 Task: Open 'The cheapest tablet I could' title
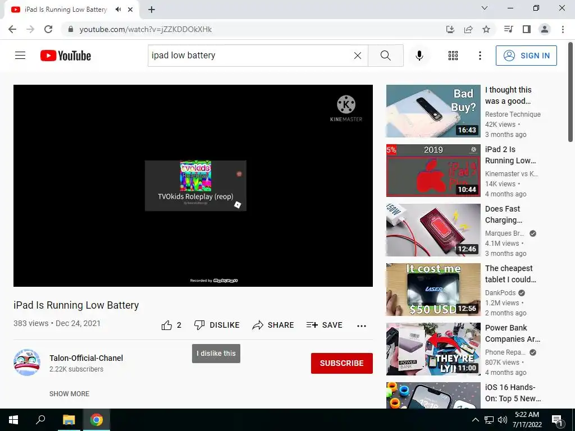pos(510,274)
